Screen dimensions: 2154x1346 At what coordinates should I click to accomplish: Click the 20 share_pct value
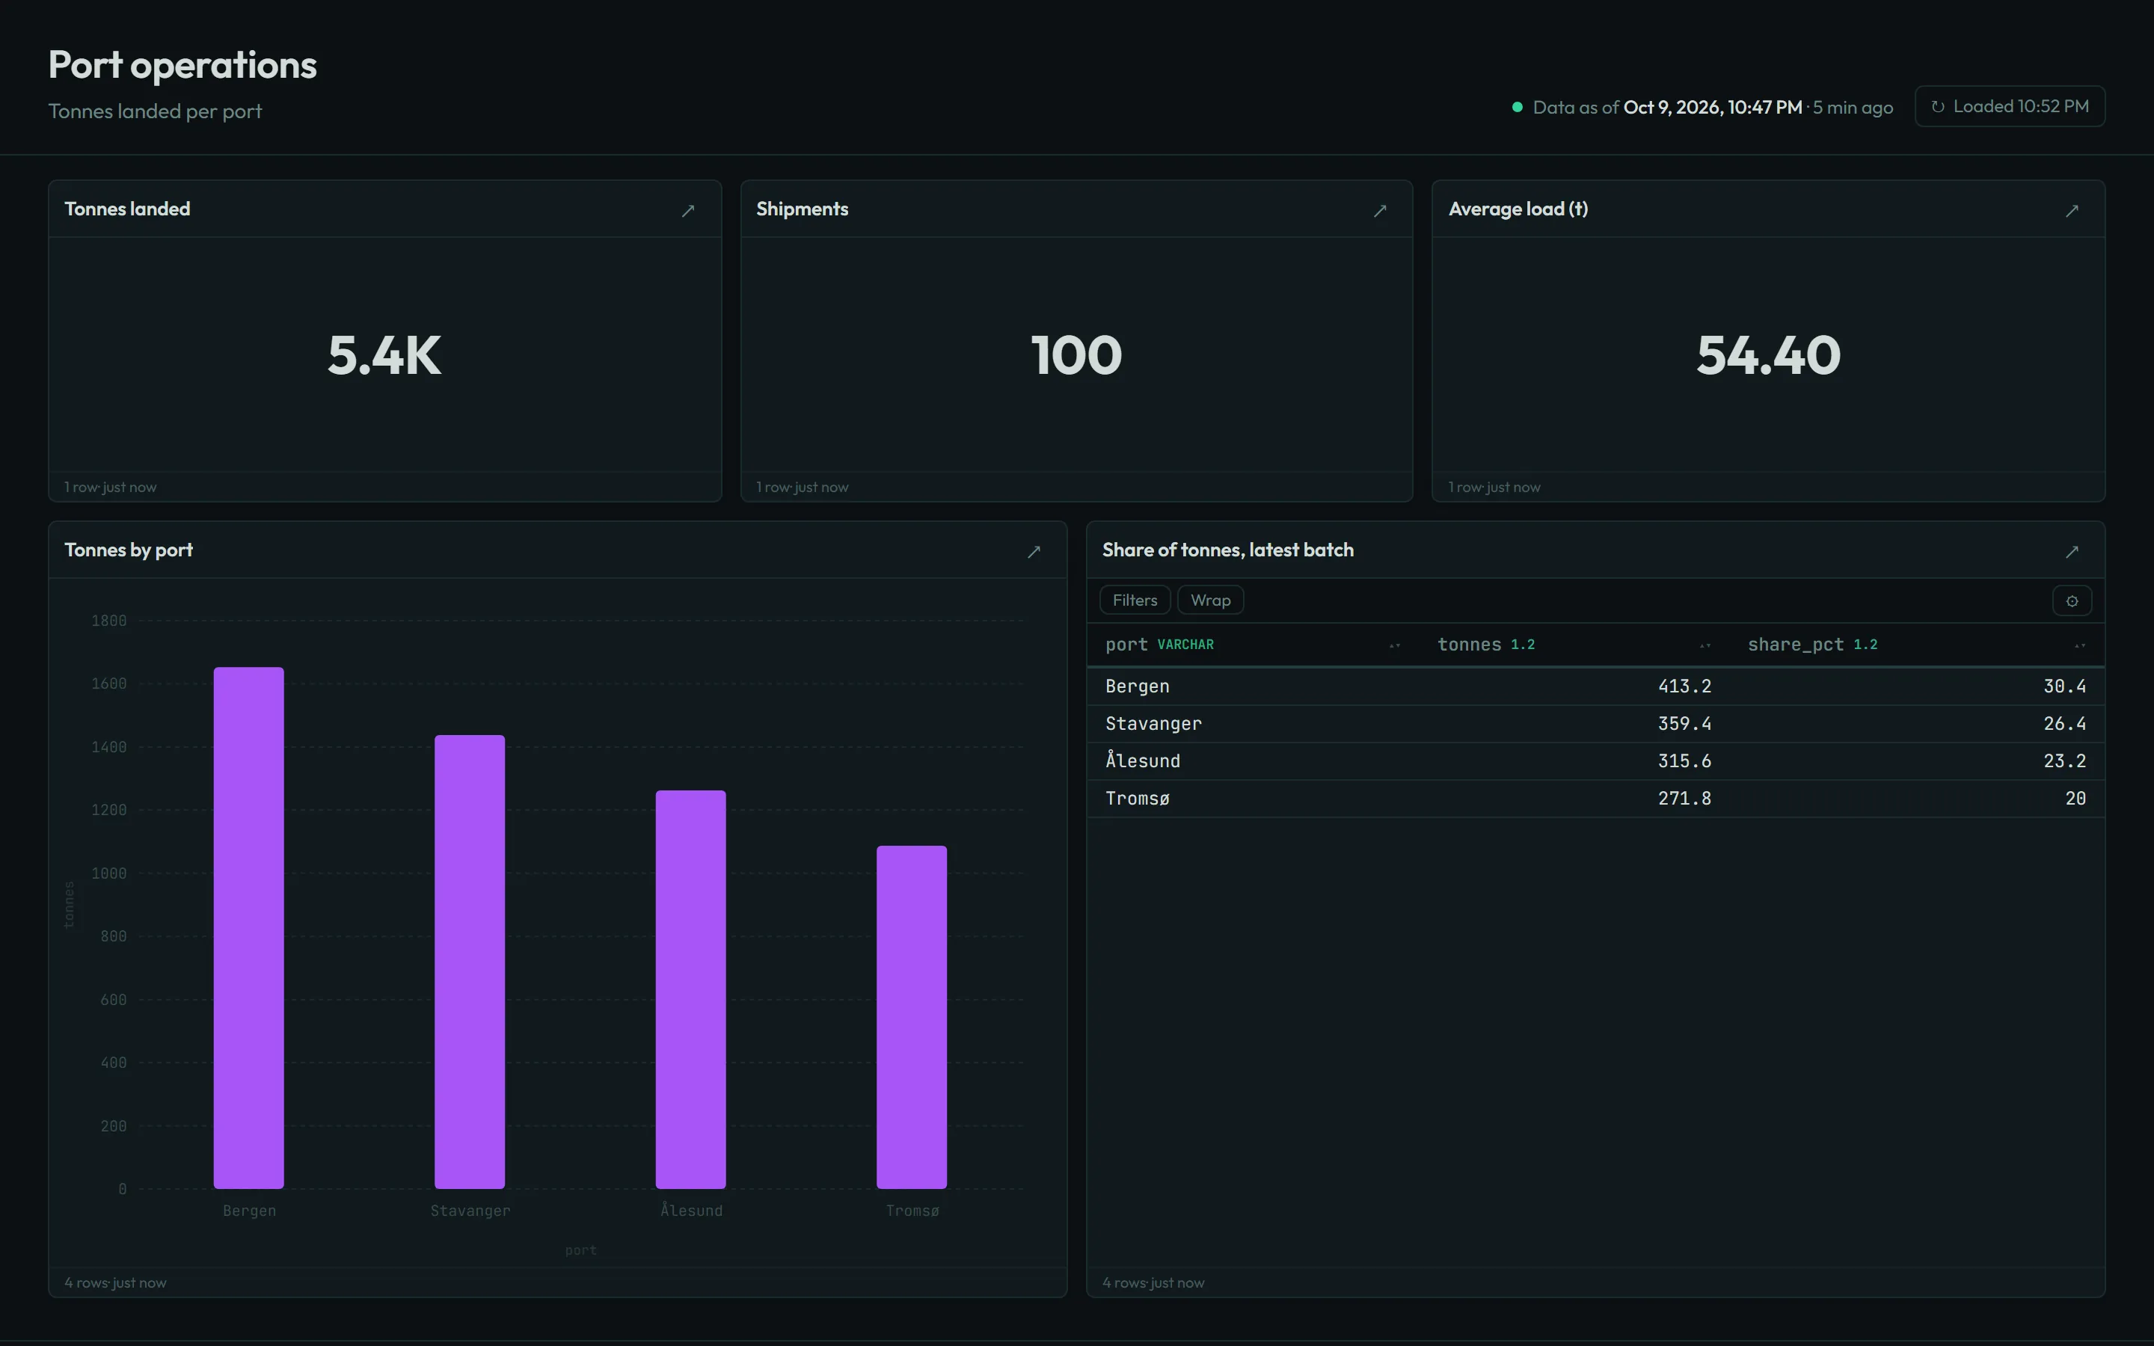click(2075, 799)
